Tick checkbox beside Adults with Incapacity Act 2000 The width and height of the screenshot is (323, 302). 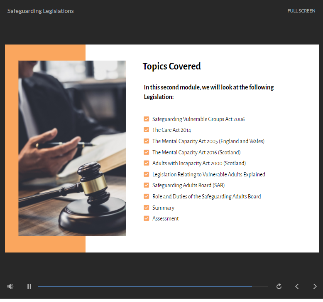146,163
